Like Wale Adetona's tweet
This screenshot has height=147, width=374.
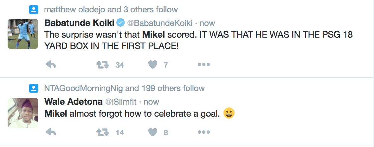(153, 132)
